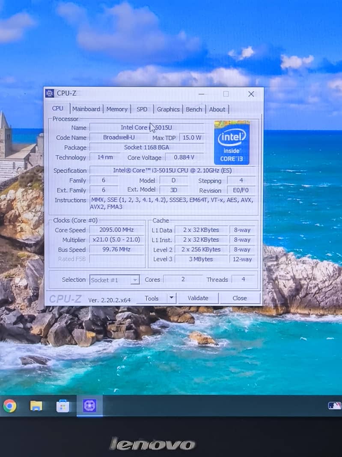Click the Level 2 2 x 256 KBytes value
This screenshot has height=457, width=342.
[x=201, y=250]
